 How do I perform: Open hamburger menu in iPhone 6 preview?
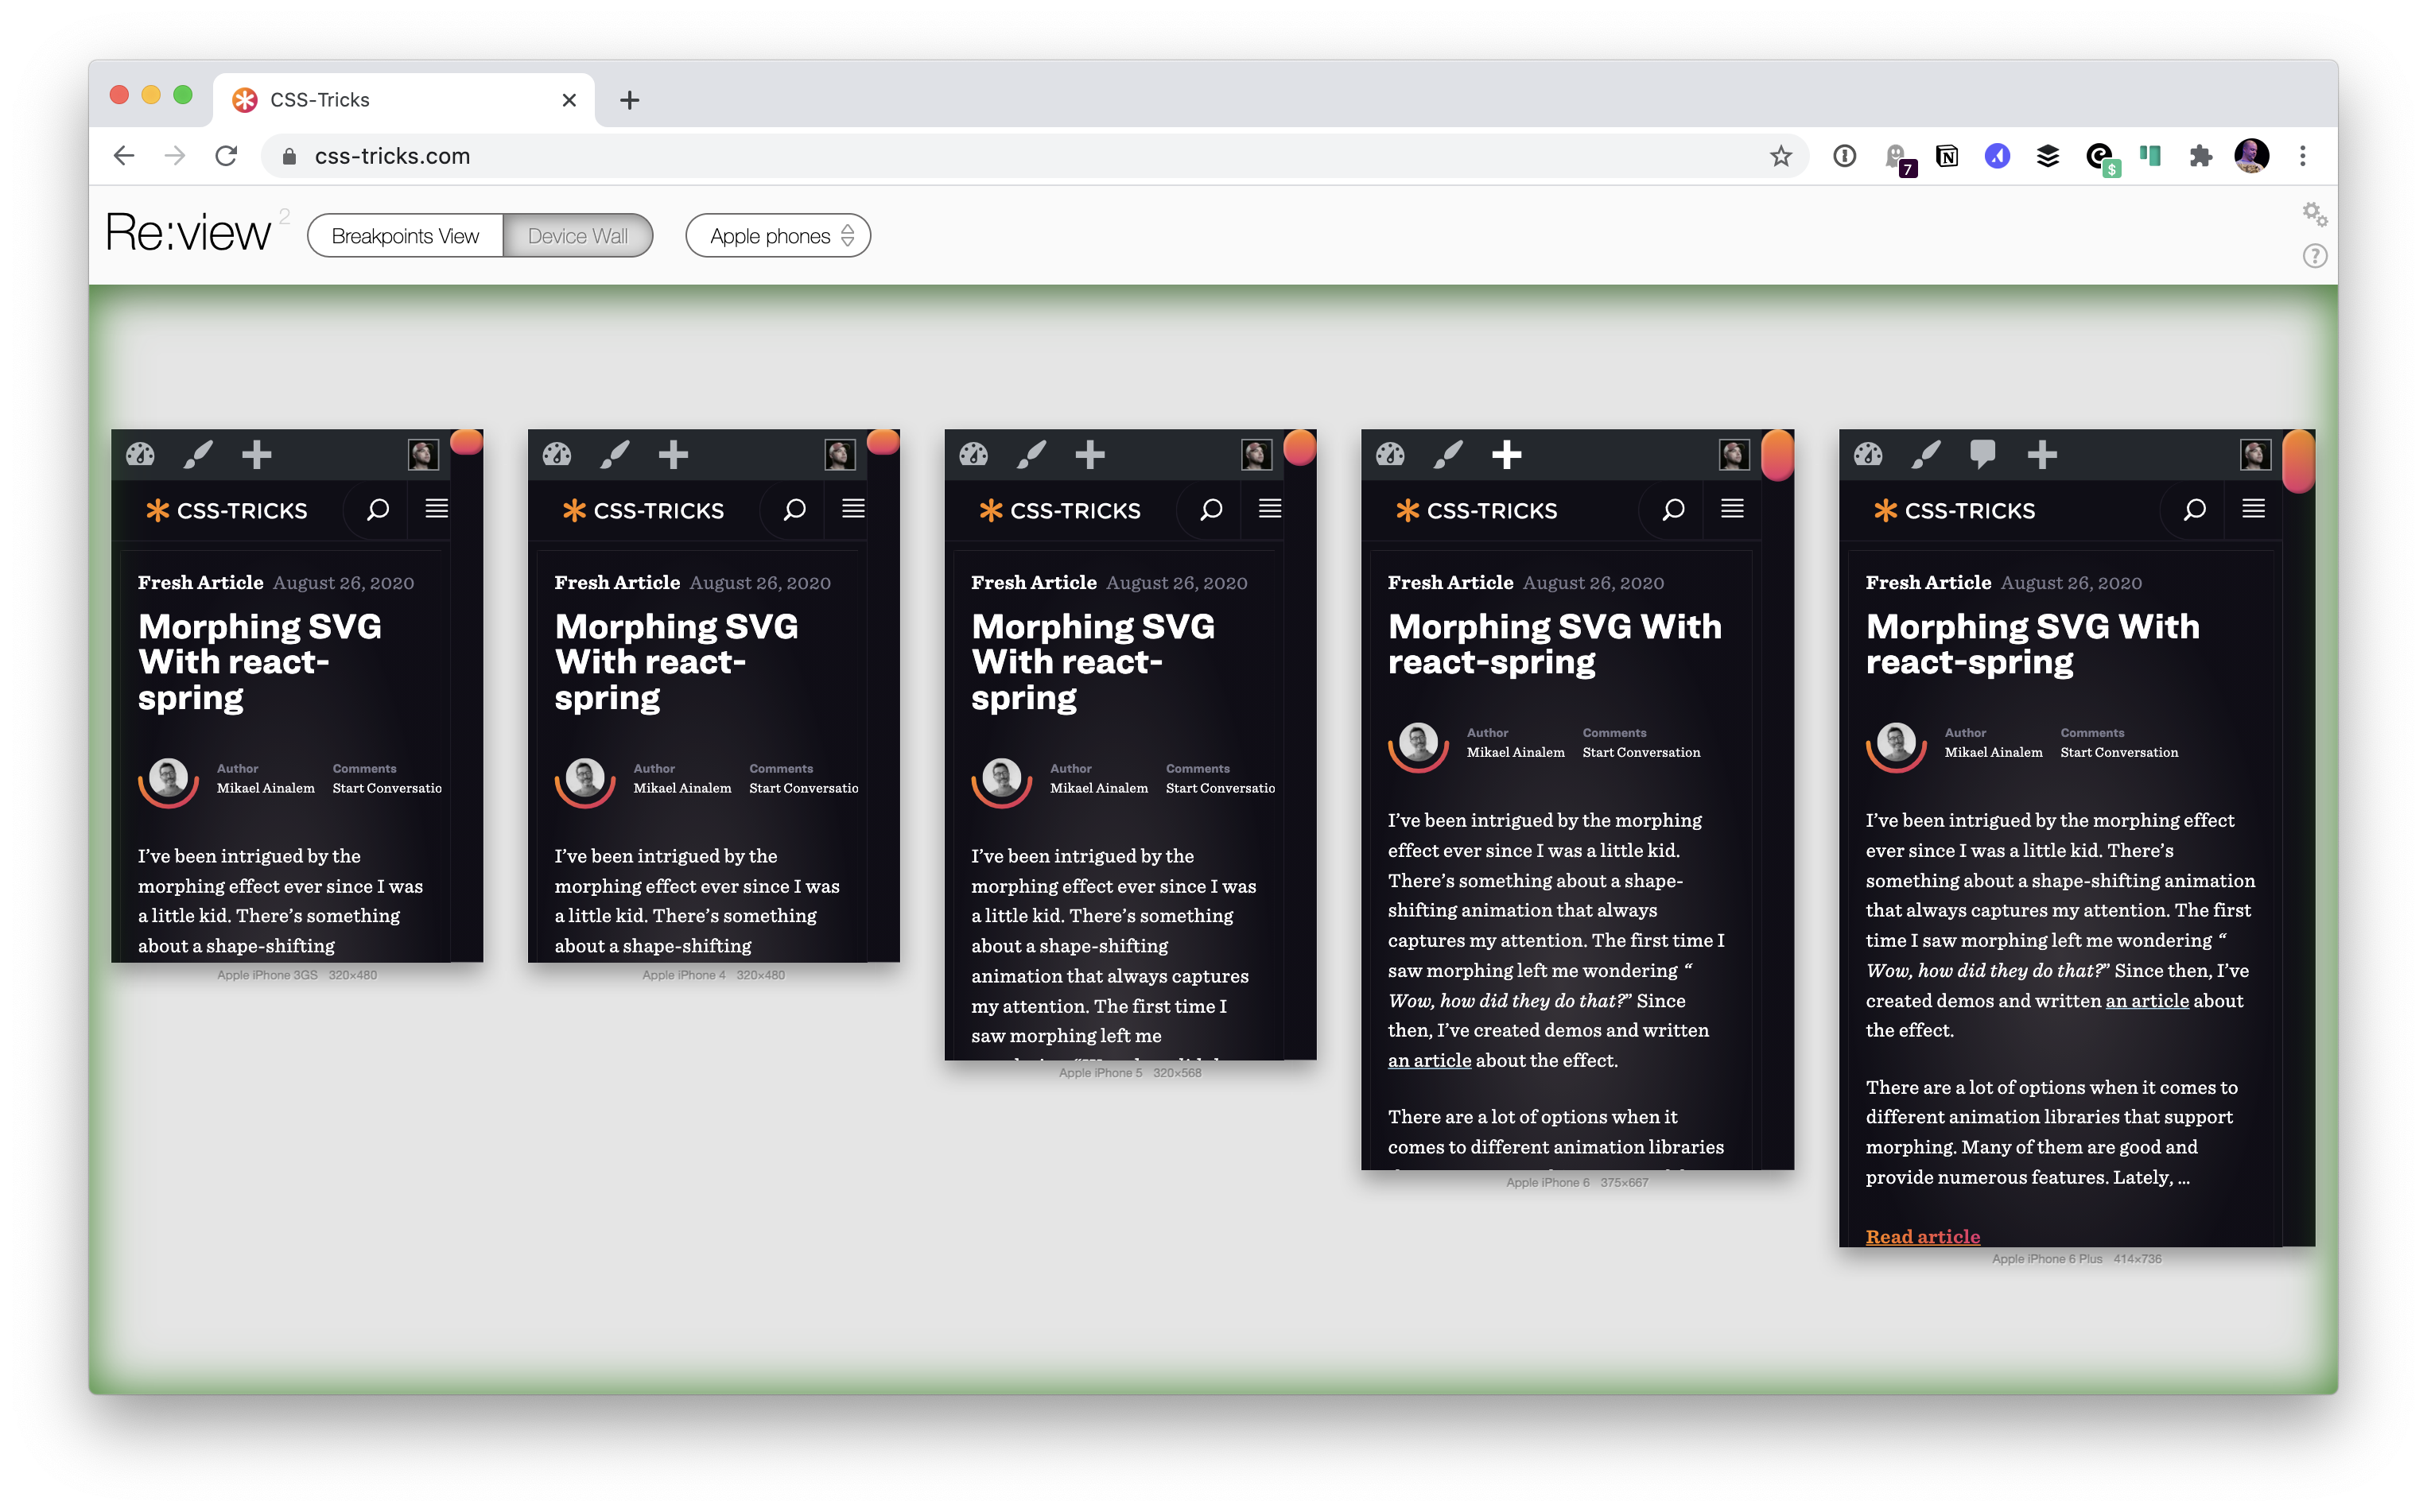pos(1732,509)
